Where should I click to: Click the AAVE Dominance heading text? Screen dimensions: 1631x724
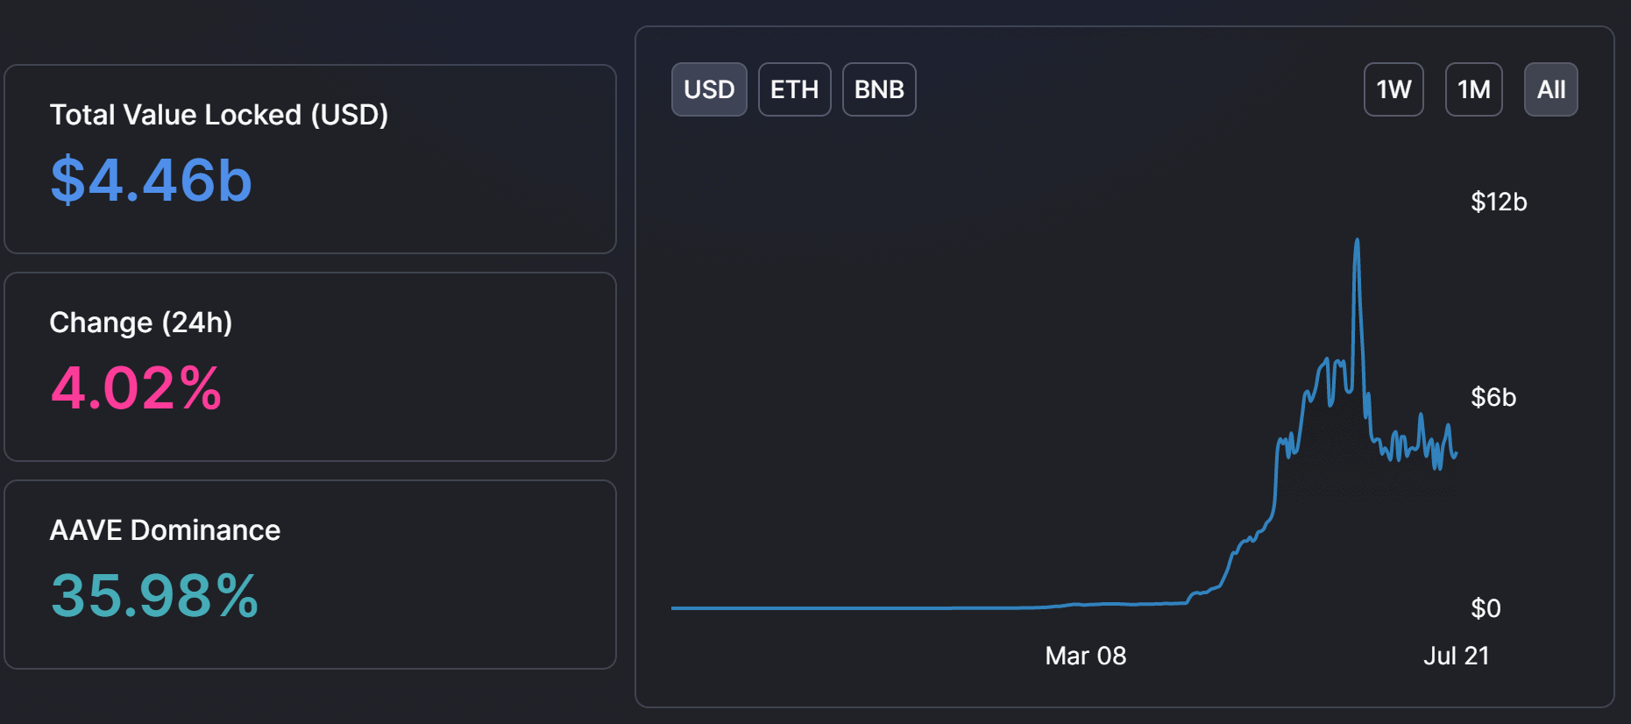[x=165, y=530]
